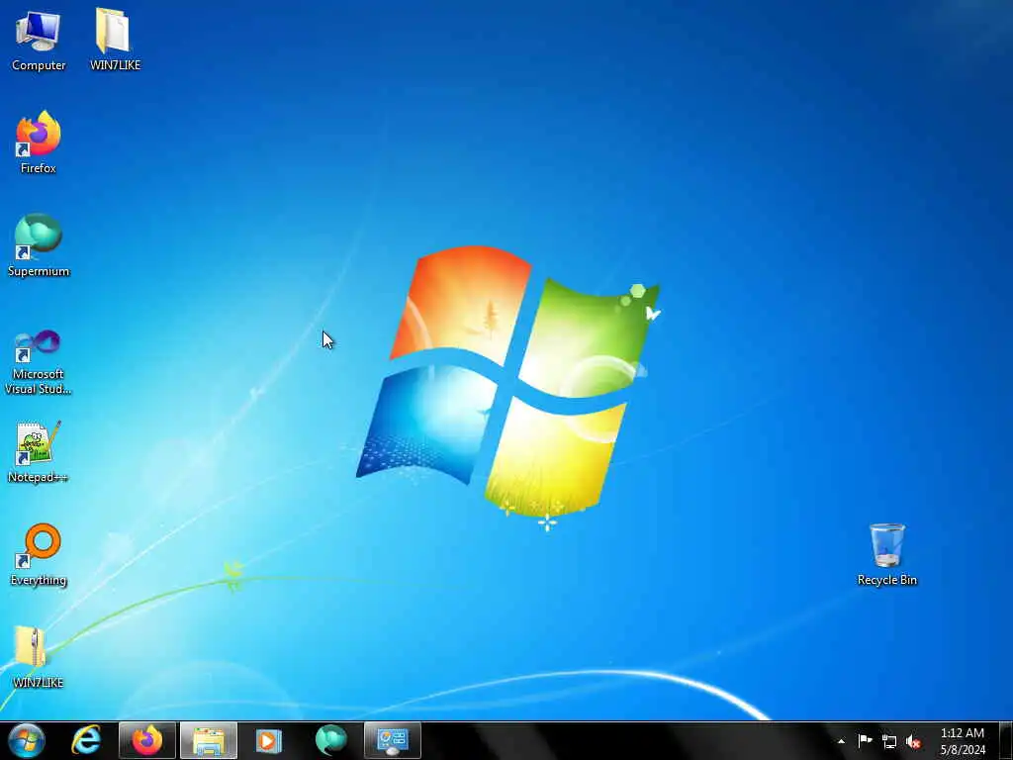Open the clock showing 1:12 AM
1013x760 pixels.
(x=963, y=741)
